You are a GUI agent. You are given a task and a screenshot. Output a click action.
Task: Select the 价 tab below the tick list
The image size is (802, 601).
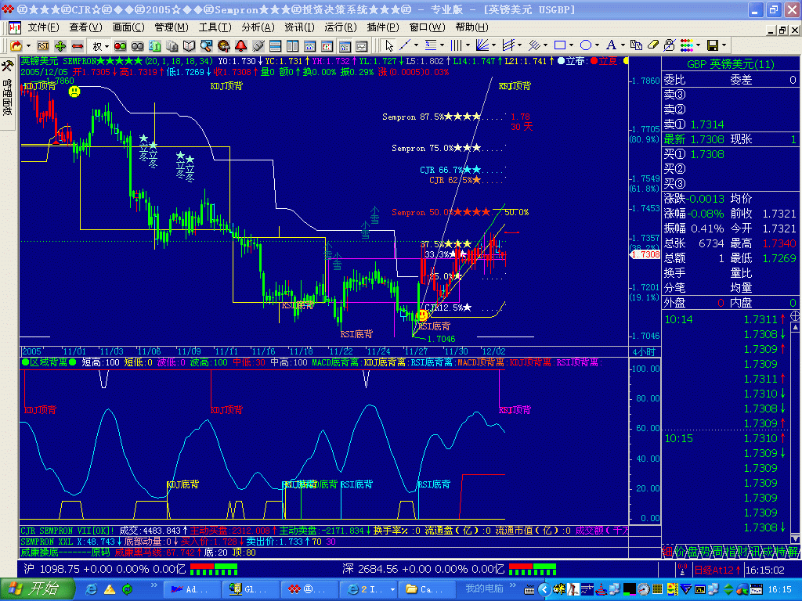[x=680, y=551]
